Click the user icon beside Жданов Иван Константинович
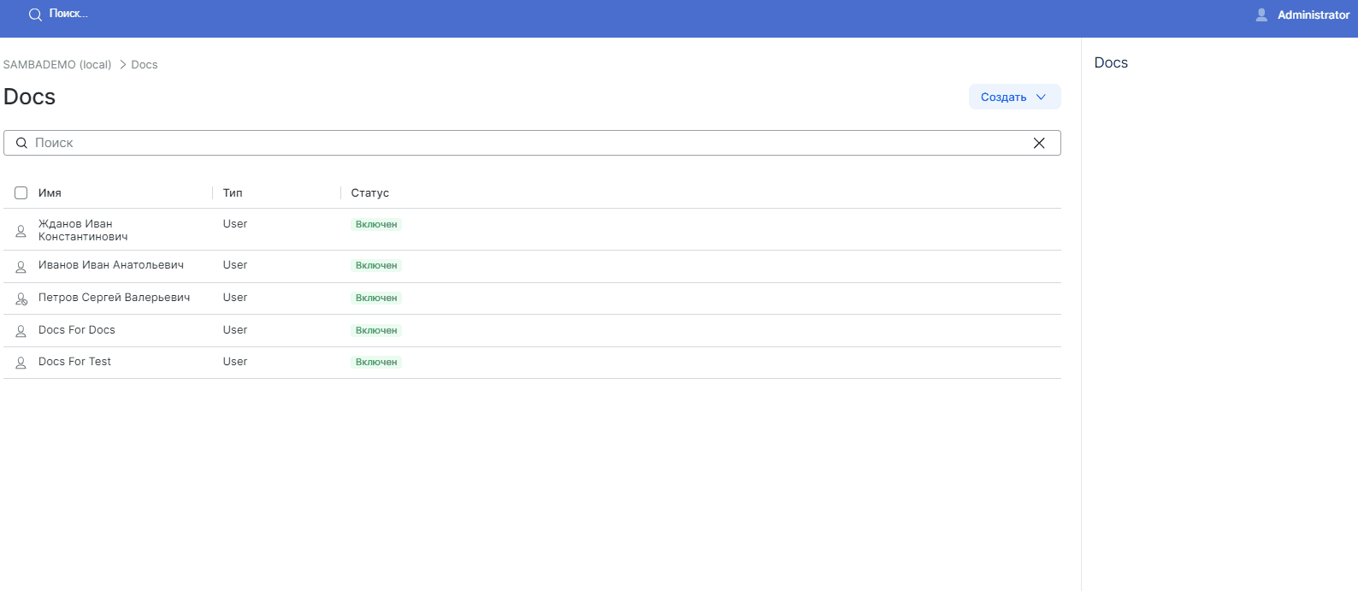Viewport: 1358px width, 591px height. 21,231
